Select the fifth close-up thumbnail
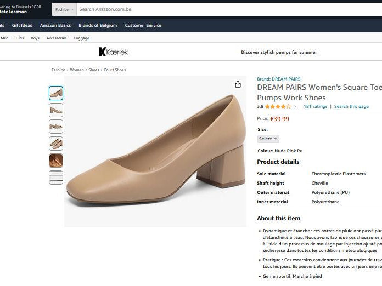 [56, 161]
